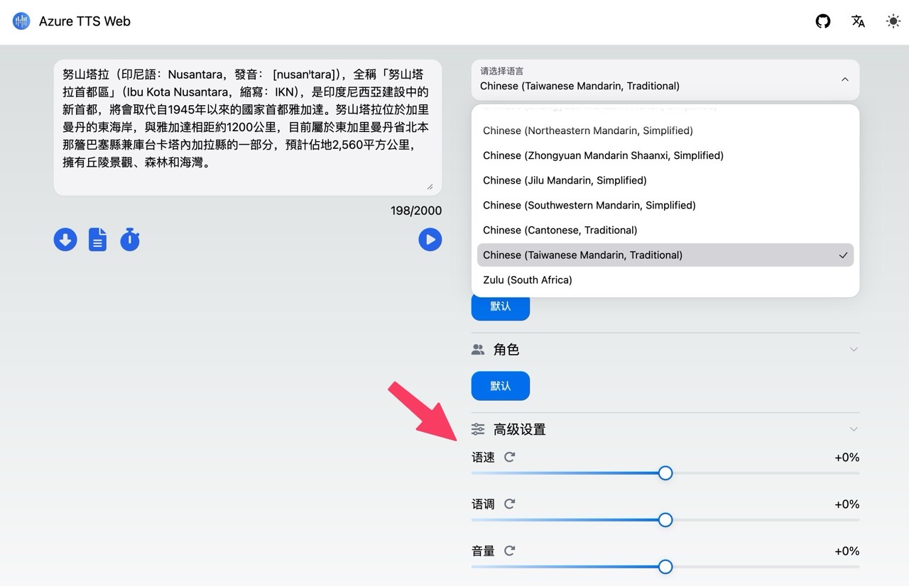
Task: Click the 角色 heading text
Action: (506, 350)
